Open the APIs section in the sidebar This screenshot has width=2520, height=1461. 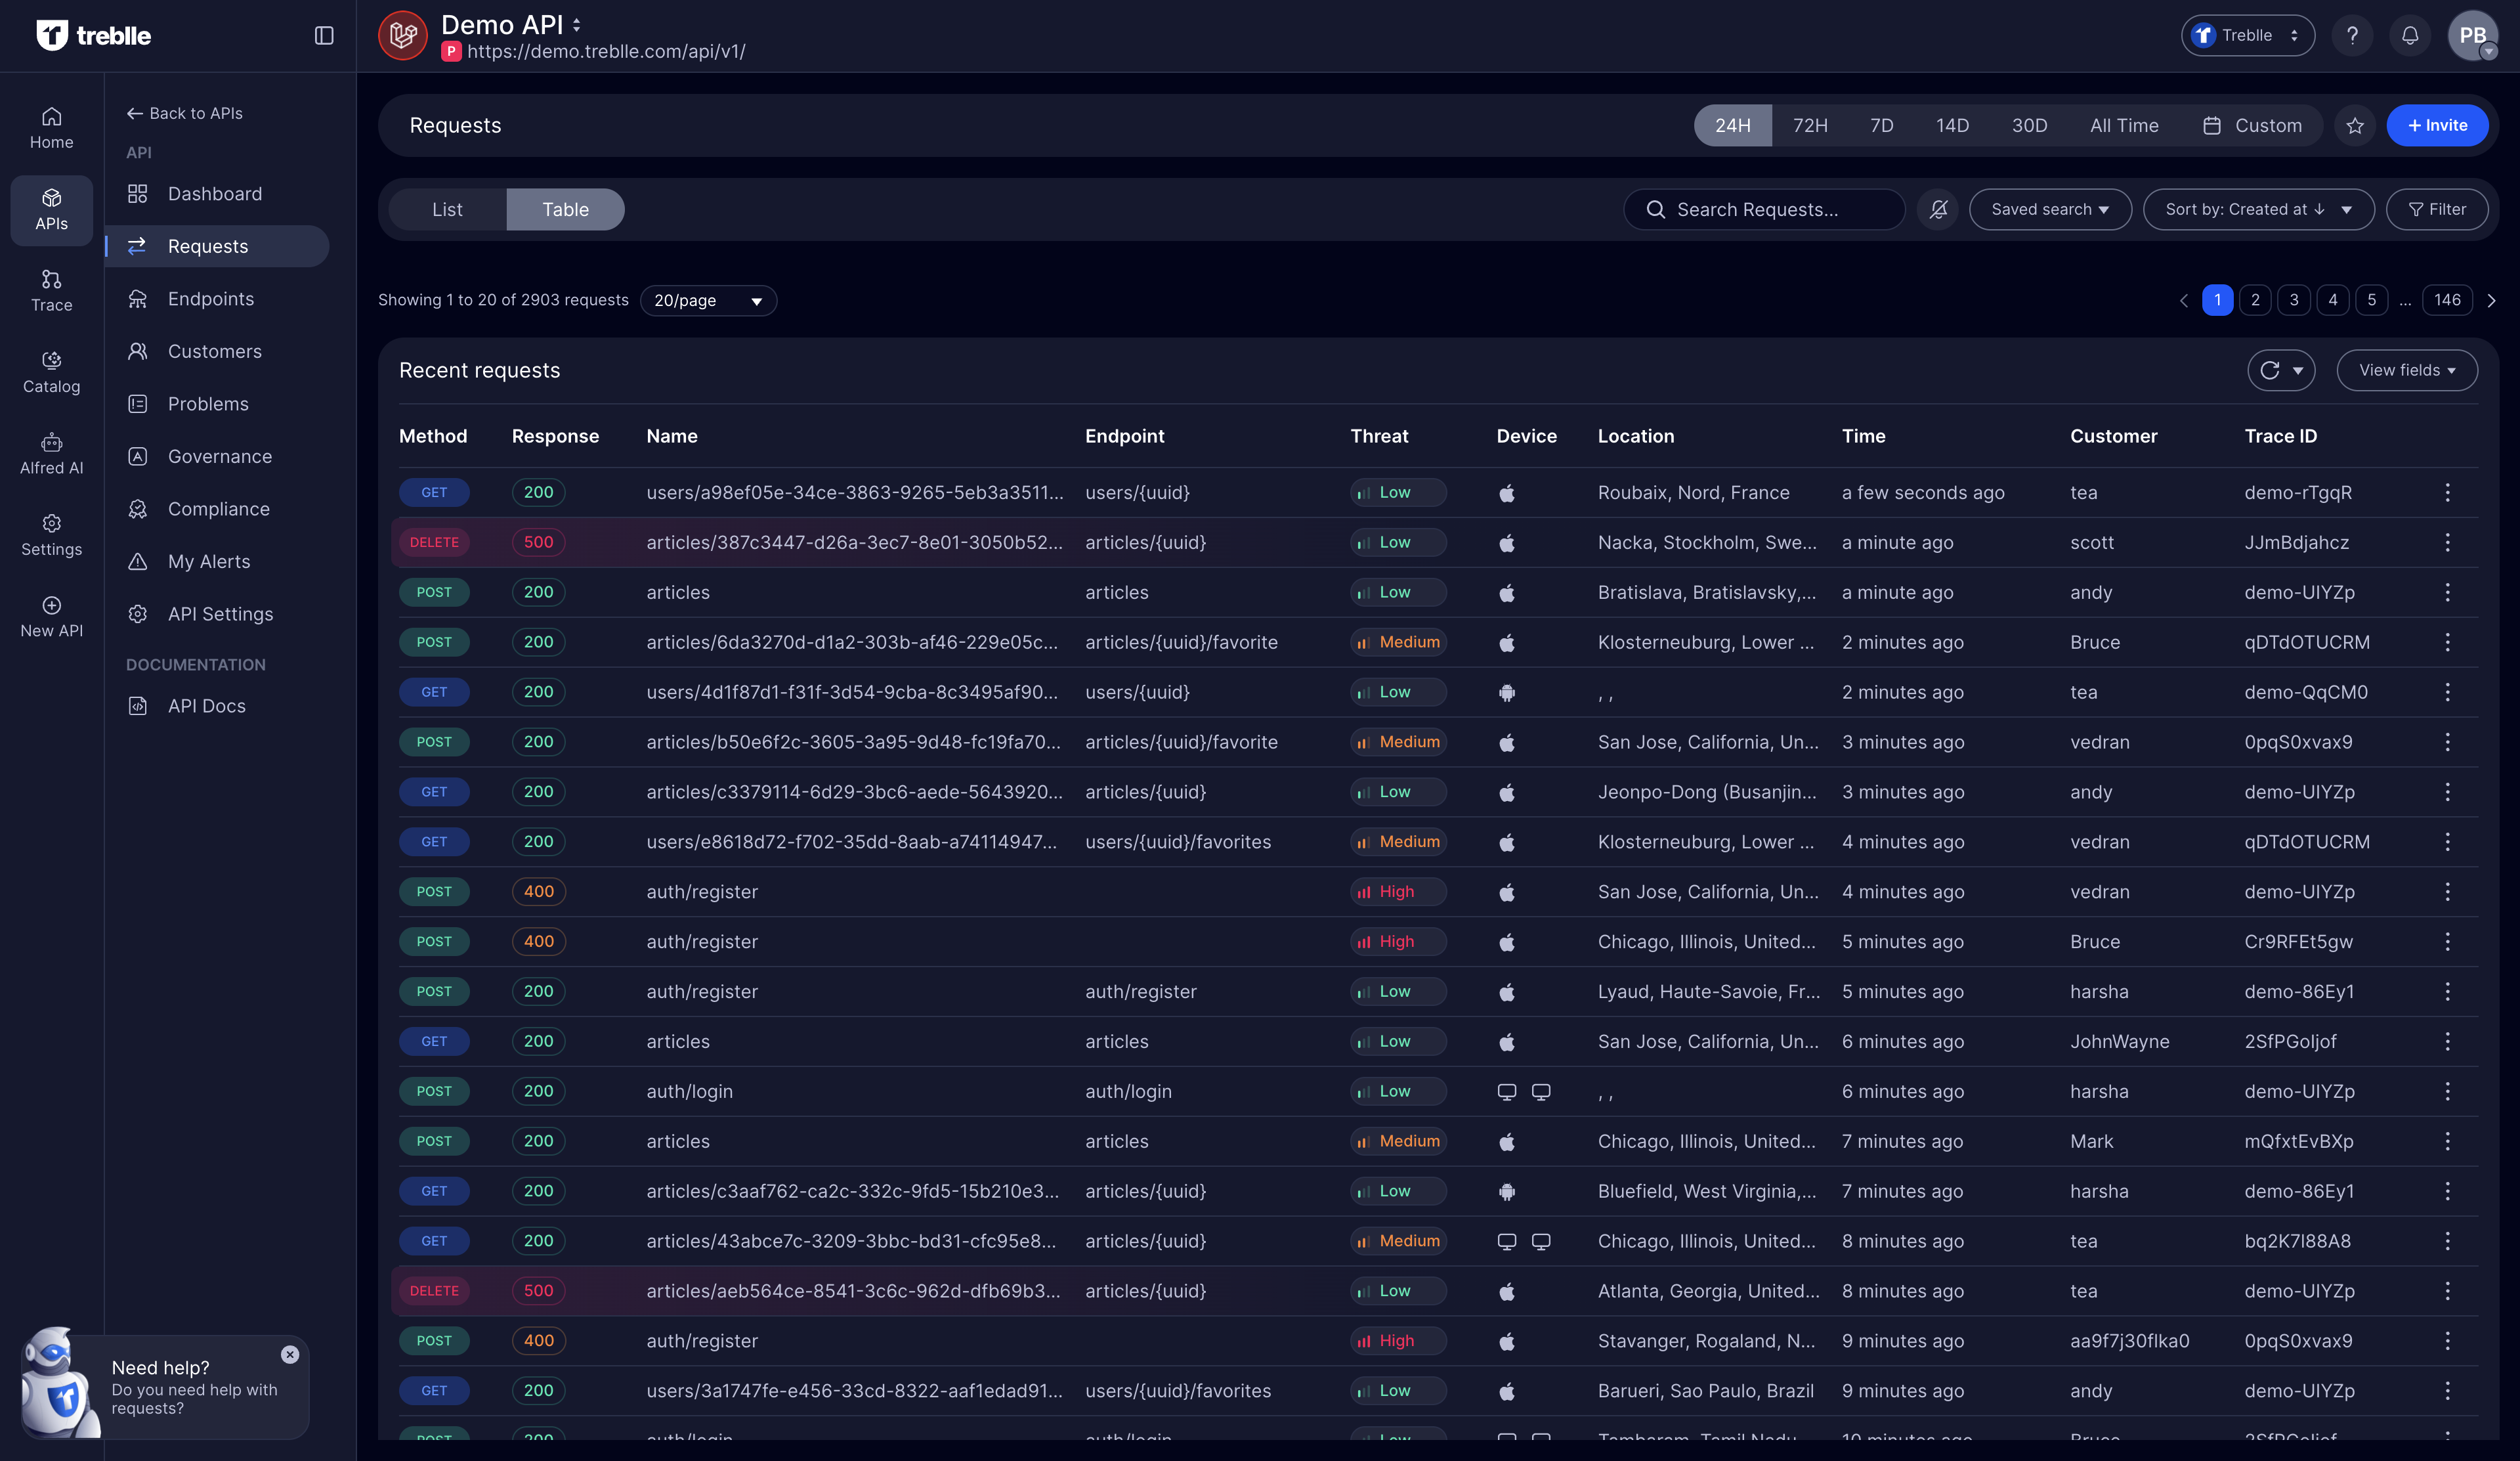point(51,208)
